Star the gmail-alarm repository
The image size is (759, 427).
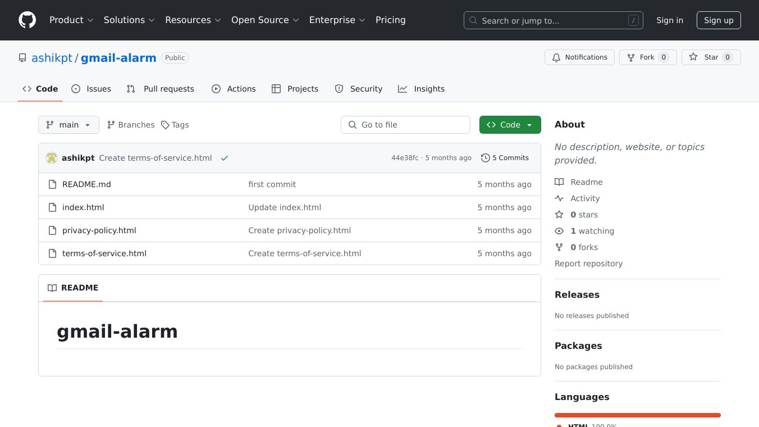coord(711,57)
